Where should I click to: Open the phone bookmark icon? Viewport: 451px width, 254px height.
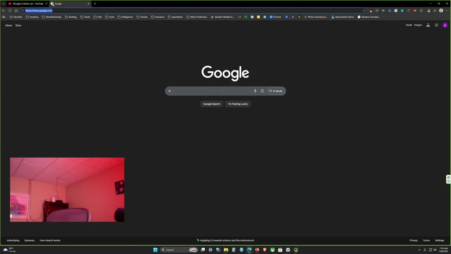pyautogui.click(x=246, y=17)
